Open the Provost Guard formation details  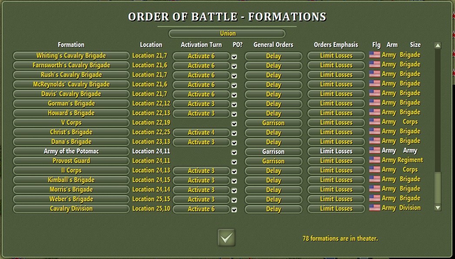pyautogui.click(x=71, y=161)
